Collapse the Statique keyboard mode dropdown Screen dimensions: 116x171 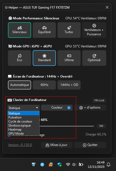click(x=23, y=108)
